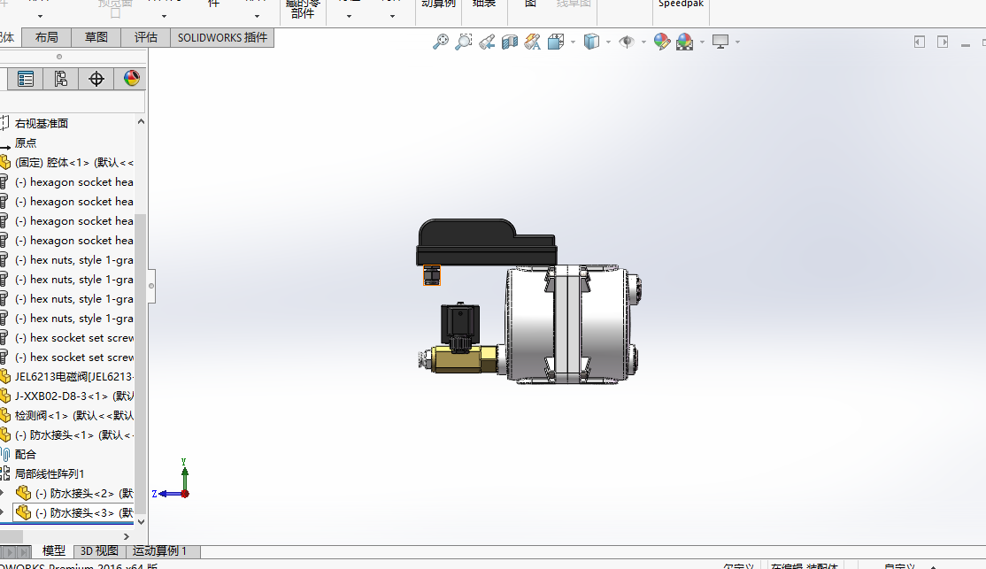Select the Zoom to Area tool
986x569 pixels.
(463, 42)
